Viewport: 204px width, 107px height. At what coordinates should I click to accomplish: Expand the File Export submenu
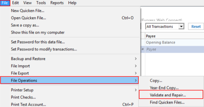[70, 73]
